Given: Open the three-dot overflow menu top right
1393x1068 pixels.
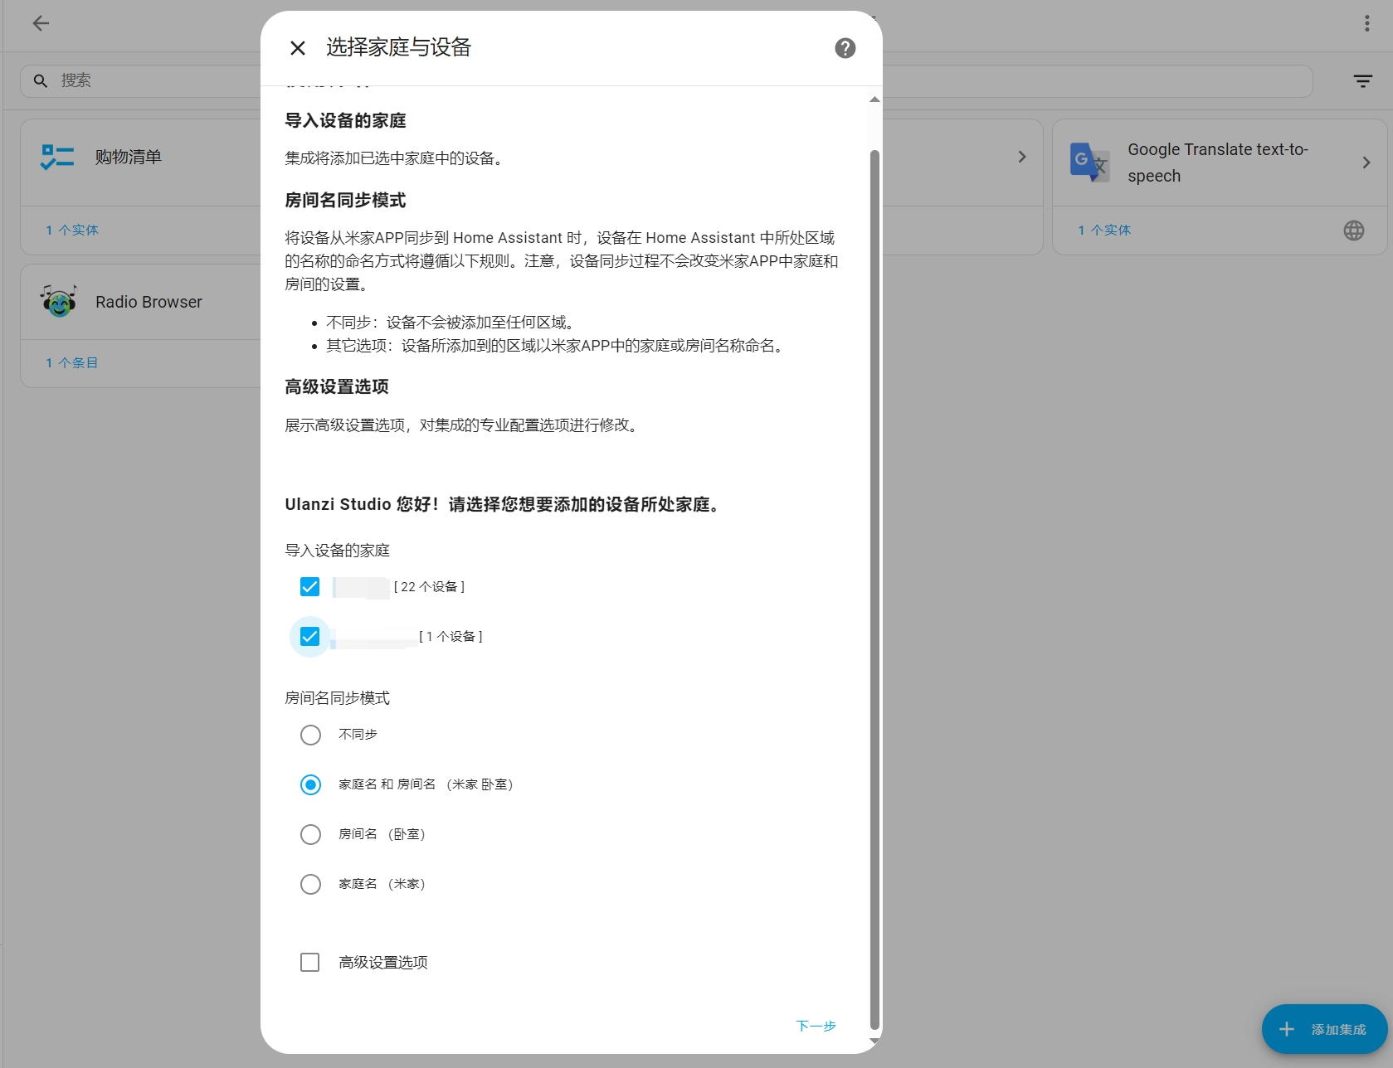Looking at the screenshot, I should click(x=1366, y=22).
